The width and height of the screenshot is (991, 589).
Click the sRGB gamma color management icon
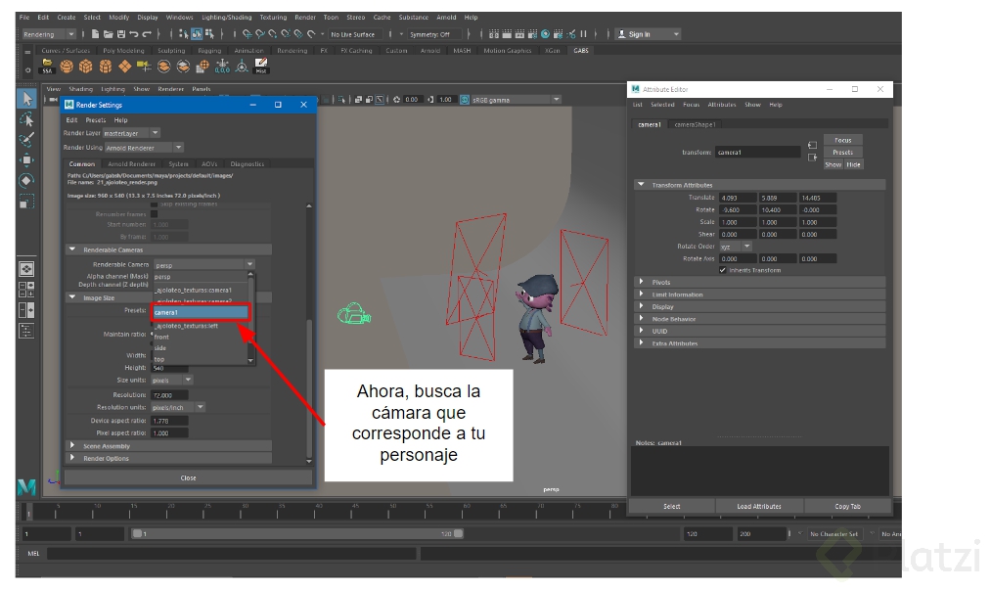[x=465, y=99]
